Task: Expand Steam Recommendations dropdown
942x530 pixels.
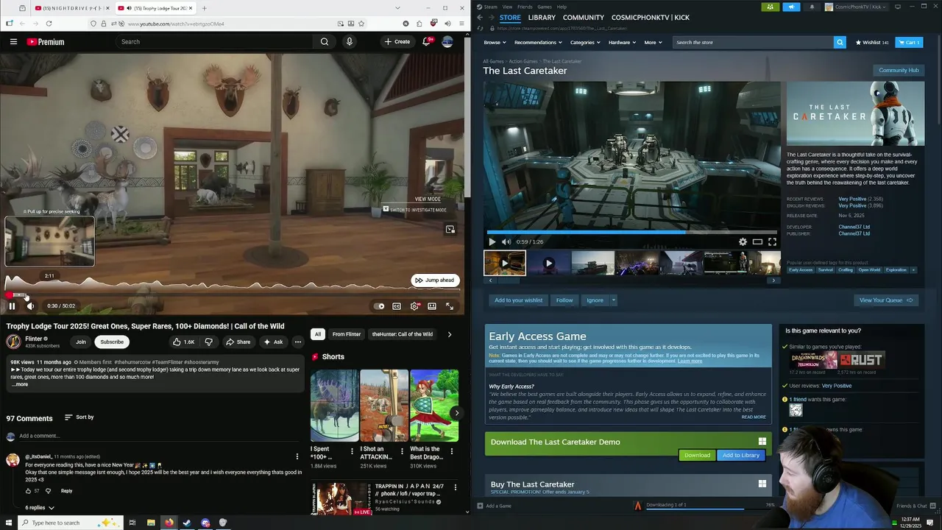Action: [x=538, y=42]
